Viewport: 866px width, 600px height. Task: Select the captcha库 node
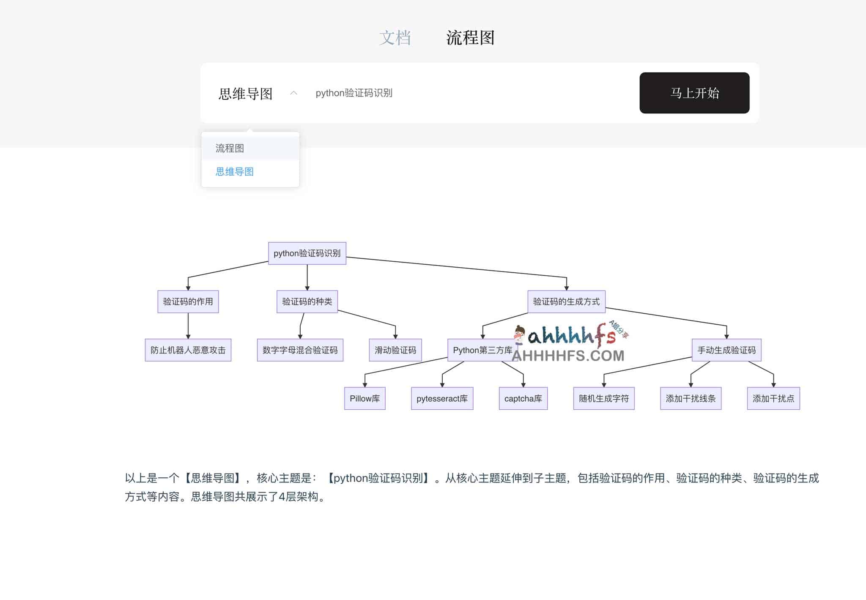523,398
